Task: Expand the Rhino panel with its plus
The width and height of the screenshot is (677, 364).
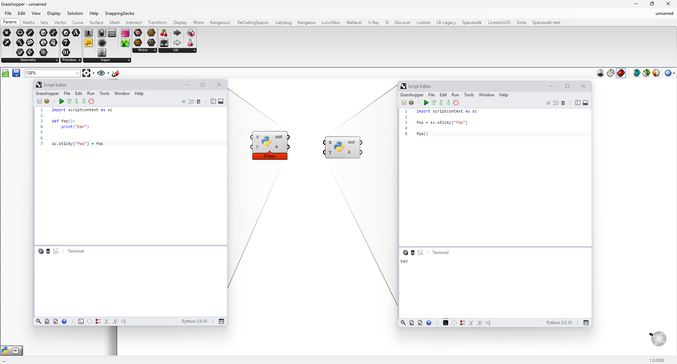Action: pos(155,50)
